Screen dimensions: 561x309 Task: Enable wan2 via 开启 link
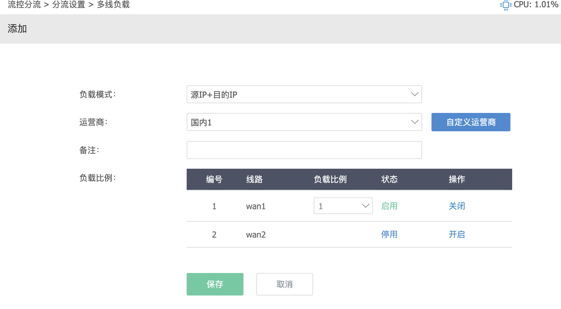pos(456,235)
